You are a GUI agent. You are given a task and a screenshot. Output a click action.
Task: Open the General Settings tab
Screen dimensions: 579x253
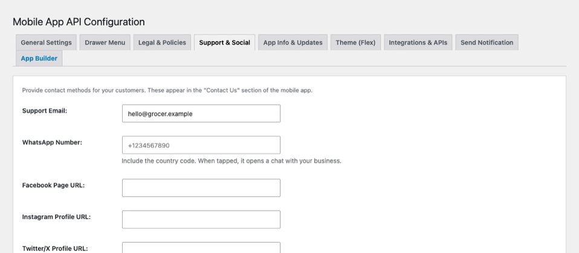click(x=46, y=42)
